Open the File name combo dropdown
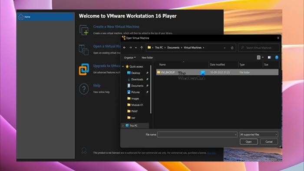The height and width of the screenshot is (171, 304). 235,135
